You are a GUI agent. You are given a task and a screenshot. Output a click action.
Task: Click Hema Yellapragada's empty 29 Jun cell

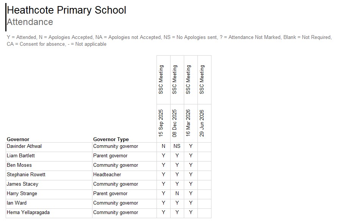tap(204, 213)
